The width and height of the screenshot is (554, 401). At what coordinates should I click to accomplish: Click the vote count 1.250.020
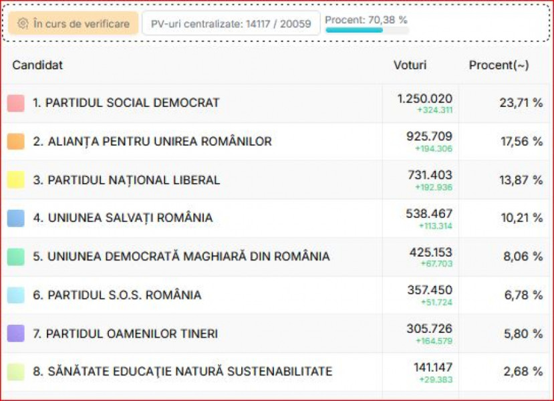click(x=424, y=98)
